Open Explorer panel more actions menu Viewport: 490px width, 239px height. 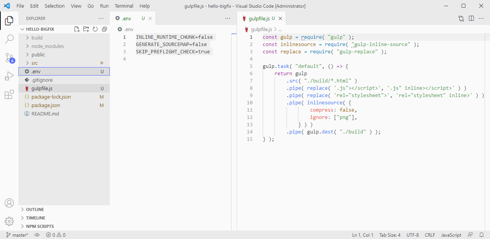[x=101, y=18]
